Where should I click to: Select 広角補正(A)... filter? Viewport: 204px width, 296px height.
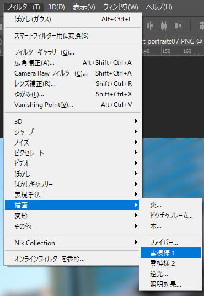[x=73, y=63]
